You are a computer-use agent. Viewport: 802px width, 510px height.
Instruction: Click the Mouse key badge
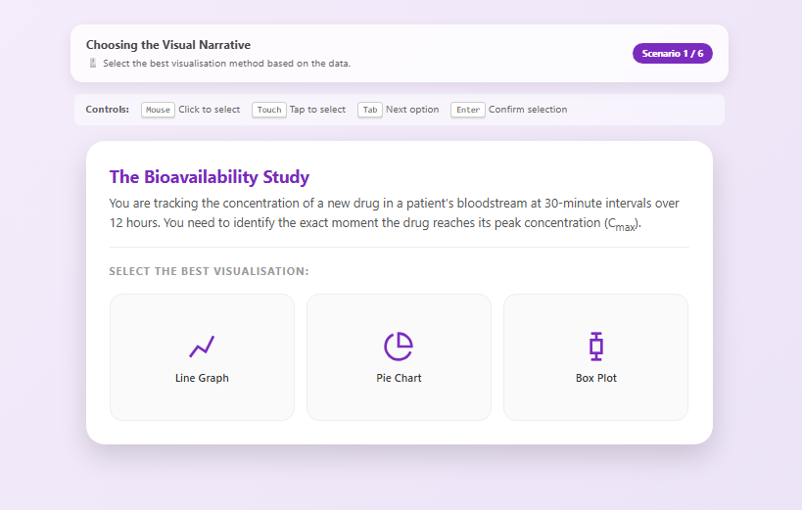point(158,110)
